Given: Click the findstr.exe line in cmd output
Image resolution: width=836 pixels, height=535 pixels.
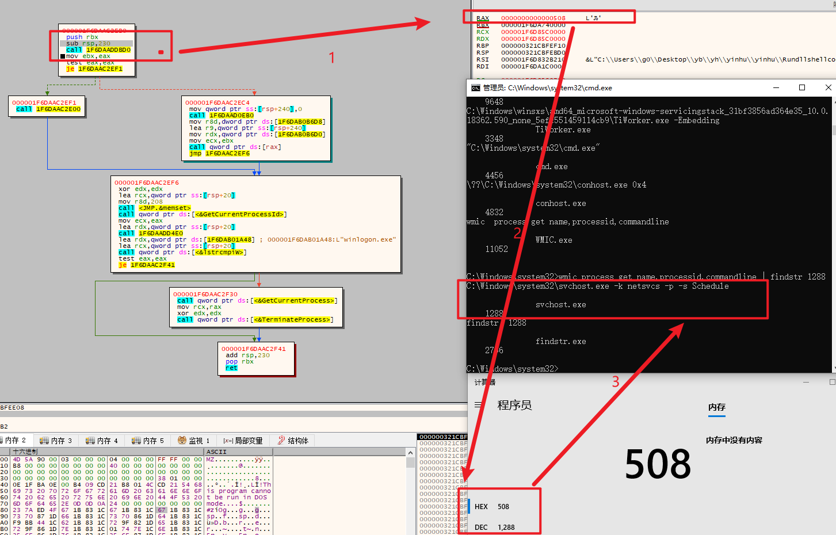Looking at the screenshot, I should (x=561, y=342).
